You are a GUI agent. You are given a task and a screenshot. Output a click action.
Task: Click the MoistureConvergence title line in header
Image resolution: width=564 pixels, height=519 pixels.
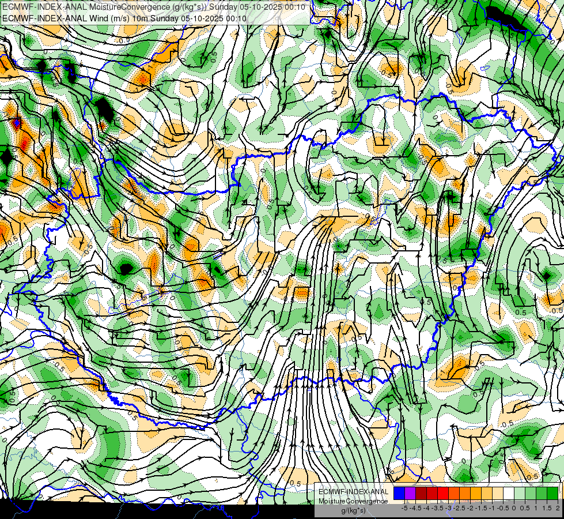point(154,6)
